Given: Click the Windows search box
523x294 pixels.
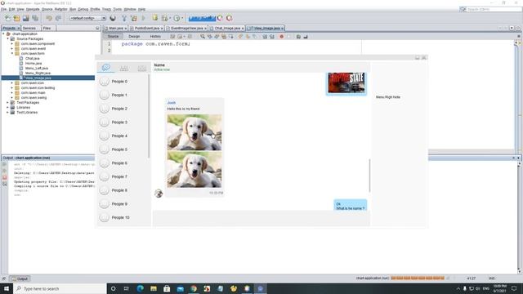Looking at the screenshot, I should pyautogui.click(x=60, y=288).
